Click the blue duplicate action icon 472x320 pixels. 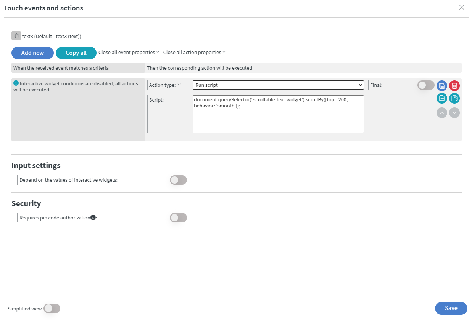tap(442, 85)
